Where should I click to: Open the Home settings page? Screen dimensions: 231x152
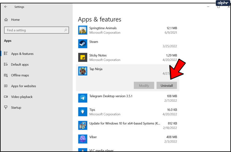pyautogui.click(x=15, y=19)
